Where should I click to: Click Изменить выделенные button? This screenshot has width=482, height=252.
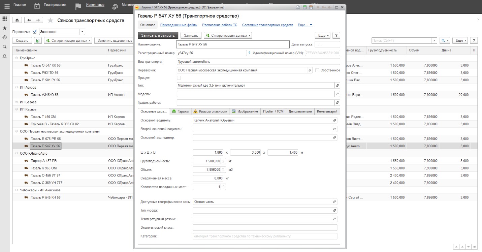(115, 41)
